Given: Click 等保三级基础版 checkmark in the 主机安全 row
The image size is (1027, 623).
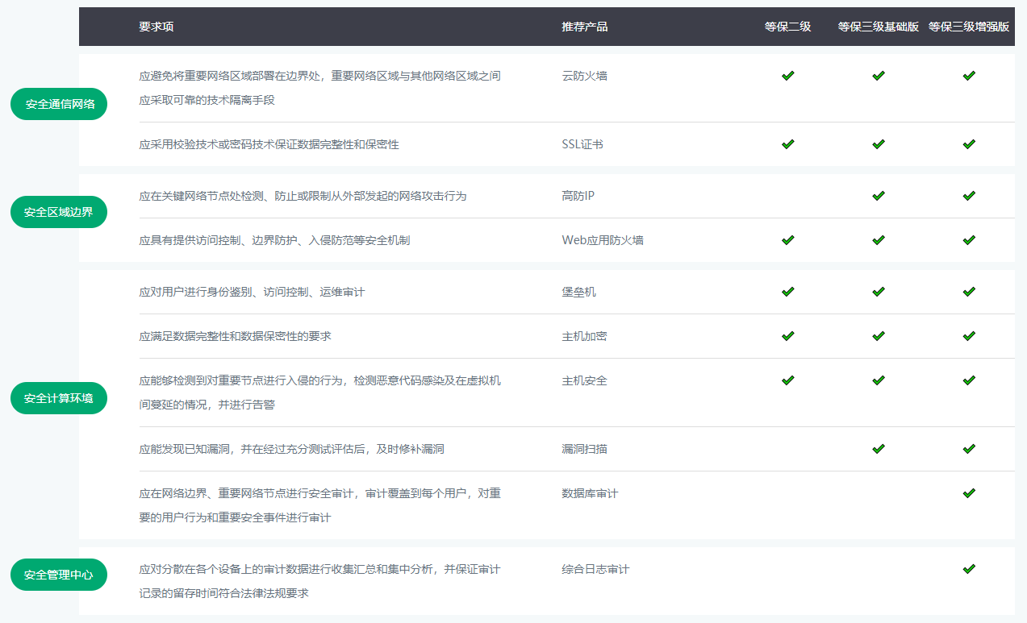Looking at the screenshot, I should (x=879, y=380).
